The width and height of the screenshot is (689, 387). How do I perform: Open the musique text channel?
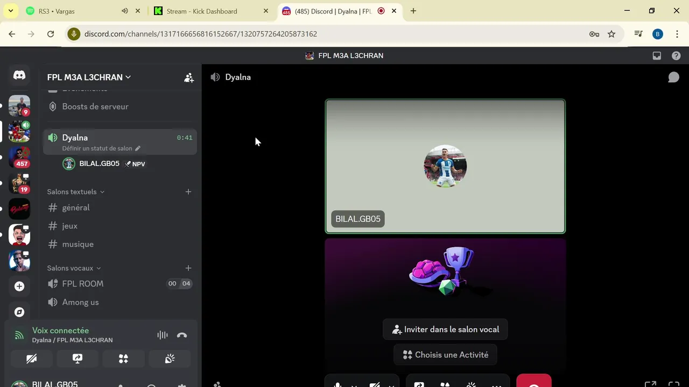pos(119,244)
